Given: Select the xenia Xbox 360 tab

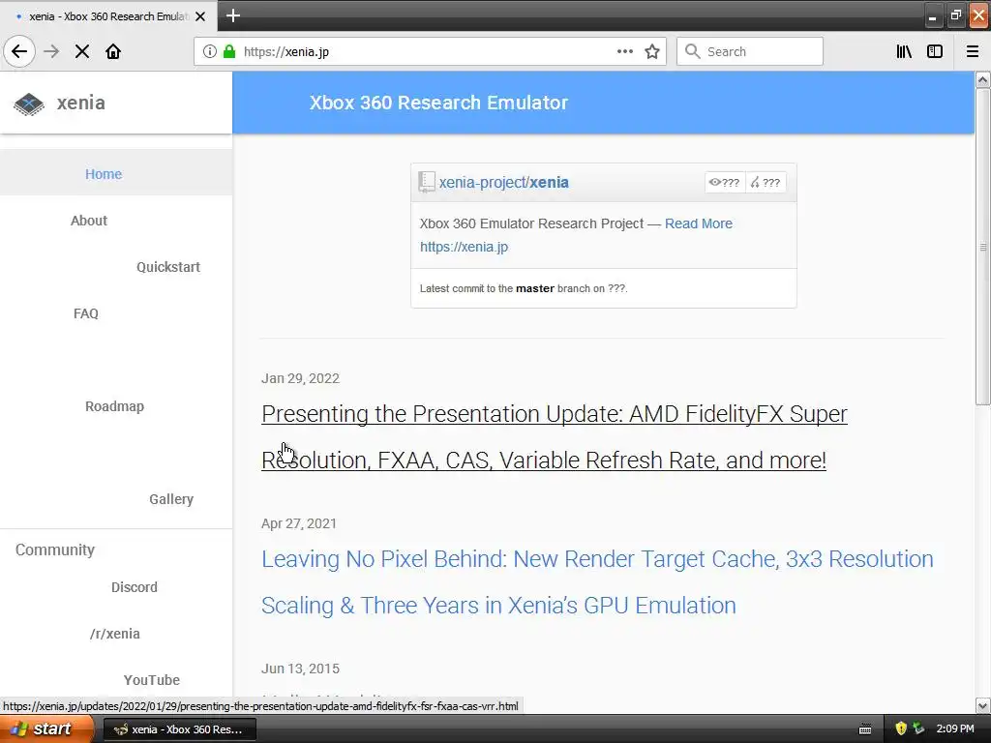Looking at the screenshot, I should (x=108, y=15).
